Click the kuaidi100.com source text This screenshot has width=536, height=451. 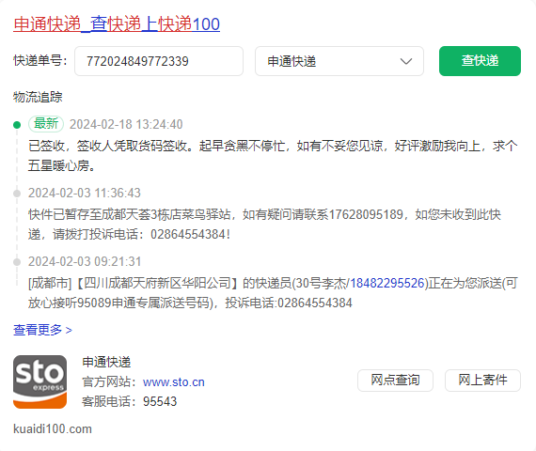(53, 429)
